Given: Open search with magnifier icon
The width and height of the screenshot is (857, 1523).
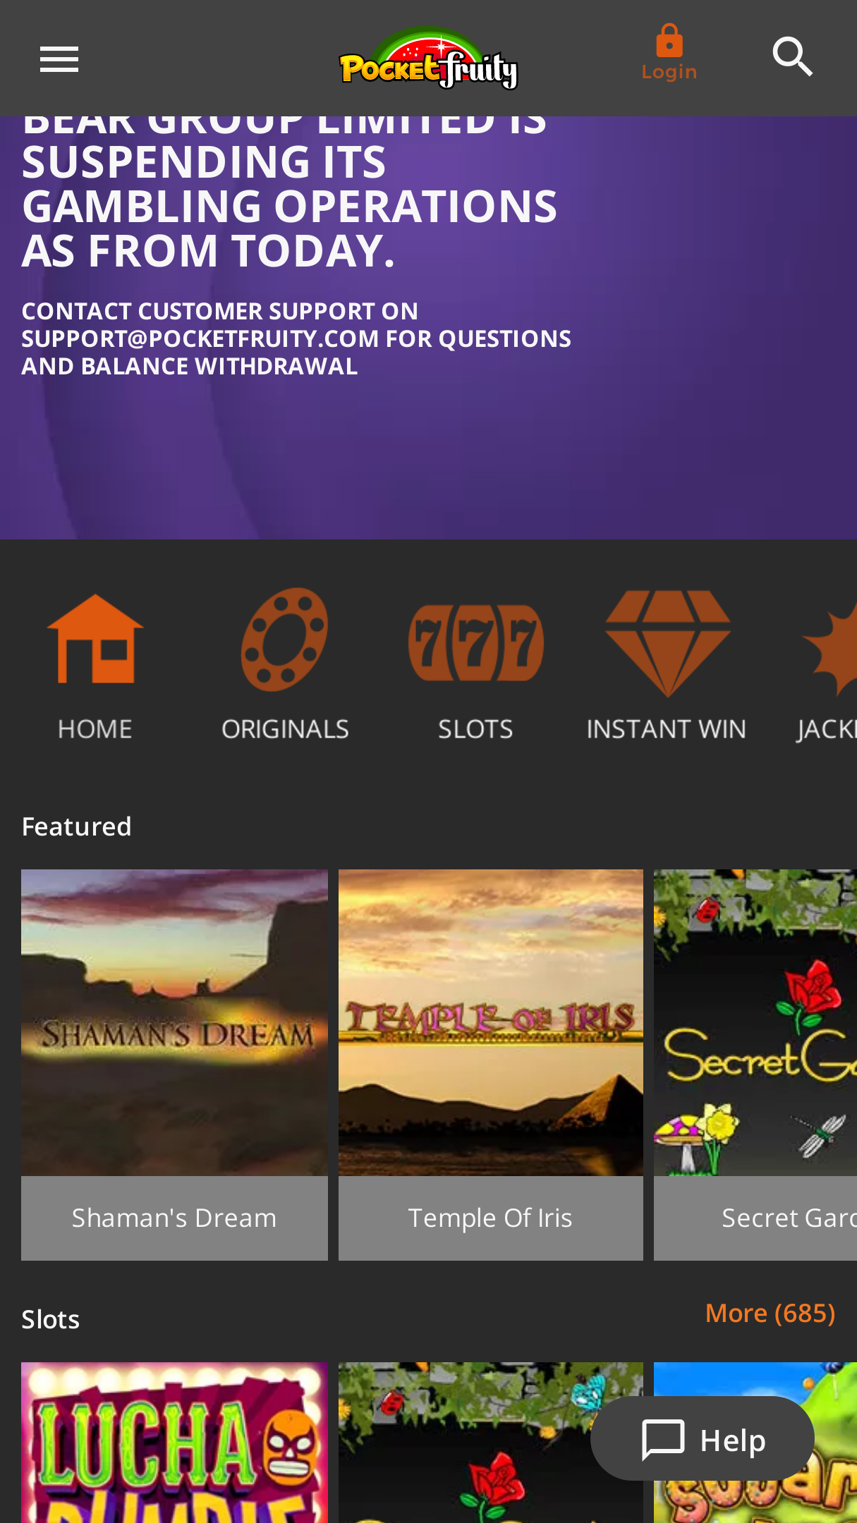Looking at the screenshot, I should pyautogui.click(x=793, y=56).
